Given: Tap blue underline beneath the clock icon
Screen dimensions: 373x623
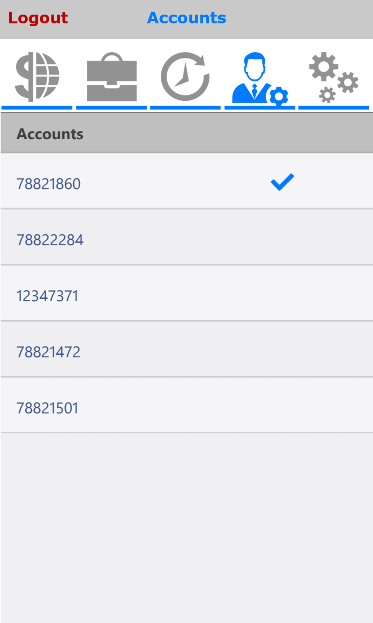Looking at the screenshot, I should (x=185, y=108).
